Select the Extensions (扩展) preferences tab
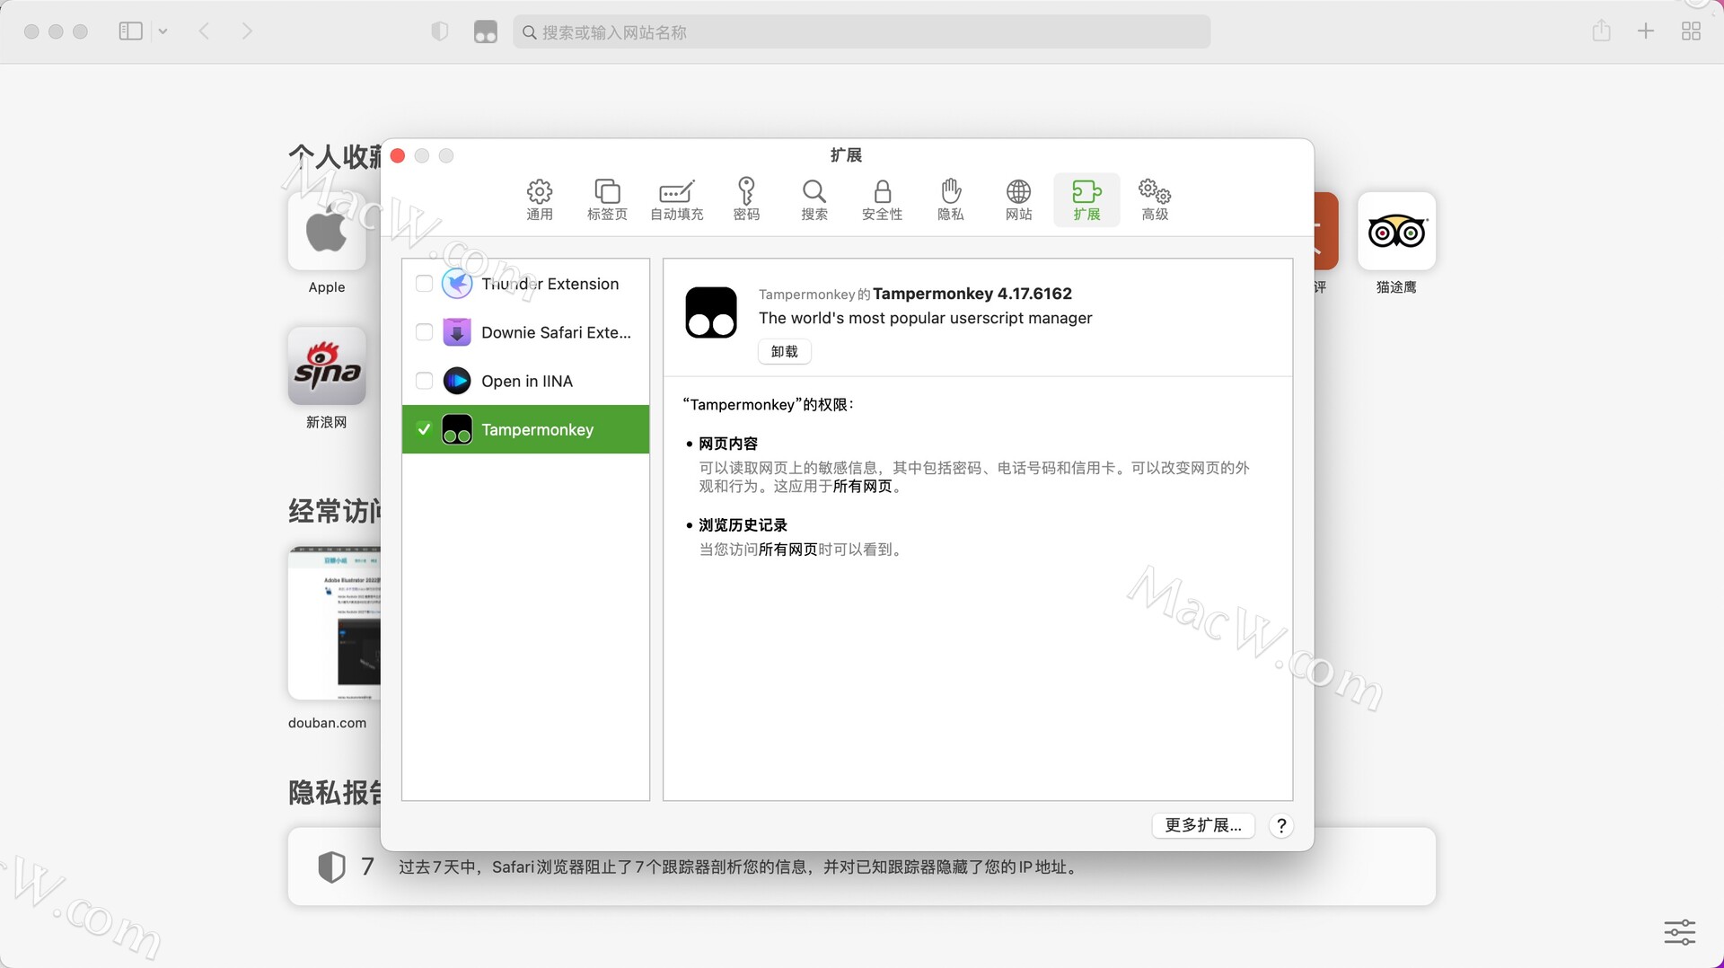This screenshot has height=968, width=1724. tap(1086, 199)
